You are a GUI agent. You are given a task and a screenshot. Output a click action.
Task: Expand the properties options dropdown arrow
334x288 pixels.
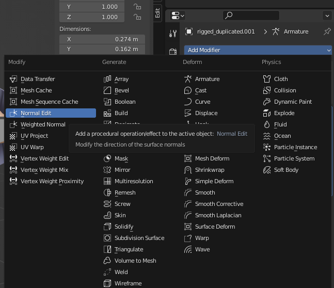[x=327, y=15]
